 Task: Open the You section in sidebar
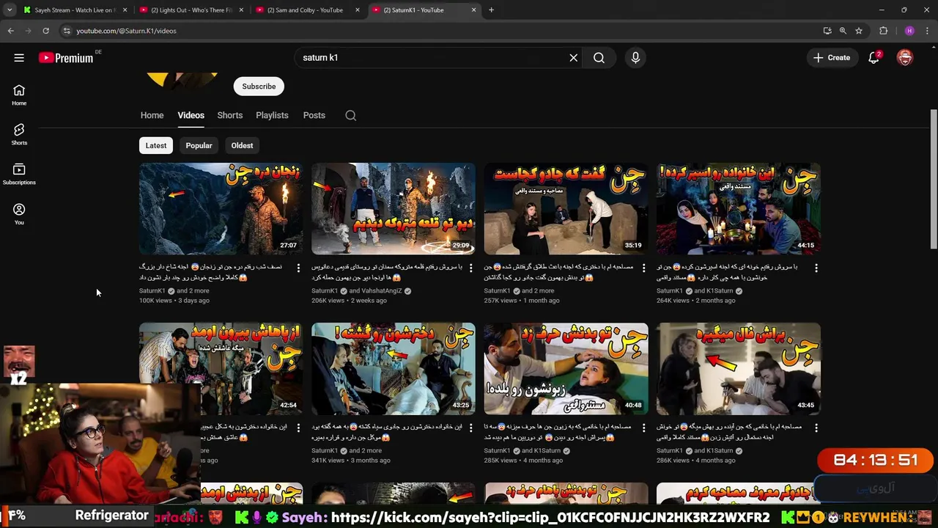click(19, 213)
